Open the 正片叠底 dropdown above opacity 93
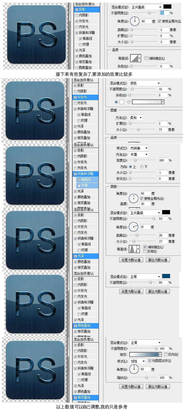 coord(145,213)
